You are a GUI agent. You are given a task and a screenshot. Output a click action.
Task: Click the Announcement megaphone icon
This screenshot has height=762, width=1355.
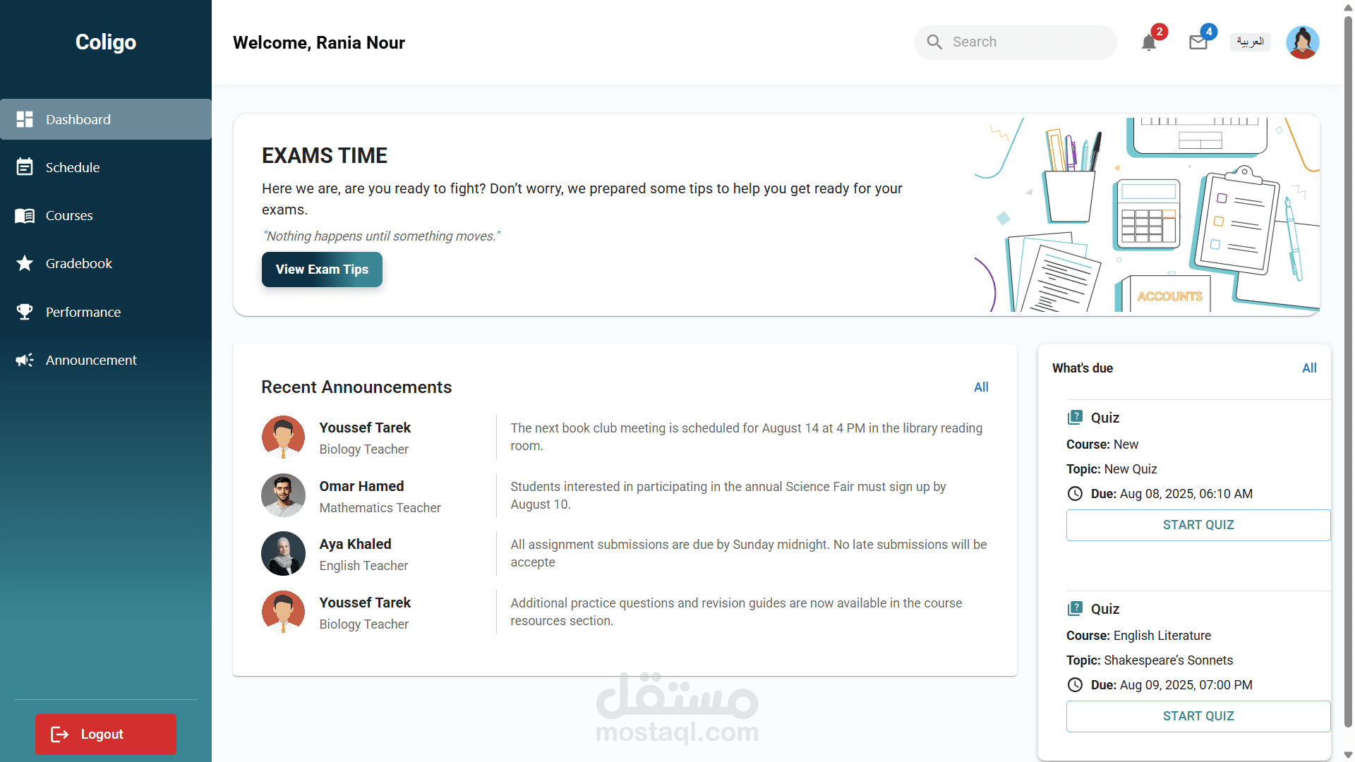pyautogui.click(x=25, y=360)
